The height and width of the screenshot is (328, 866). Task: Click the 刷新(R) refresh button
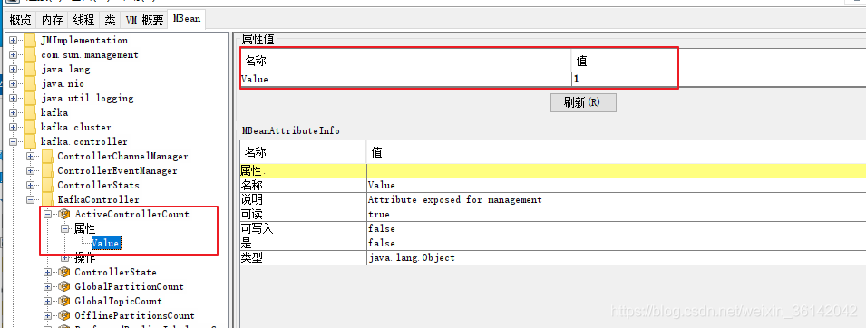pyautogui.click(x=583, y=102)
